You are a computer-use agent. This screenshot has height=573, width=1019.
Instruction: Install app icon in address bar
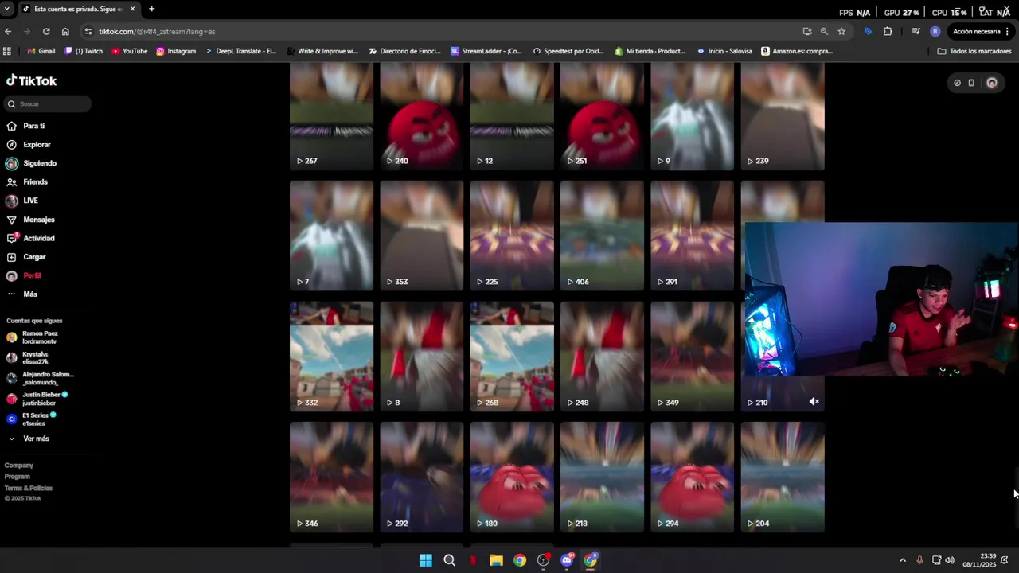coord(807,31)
